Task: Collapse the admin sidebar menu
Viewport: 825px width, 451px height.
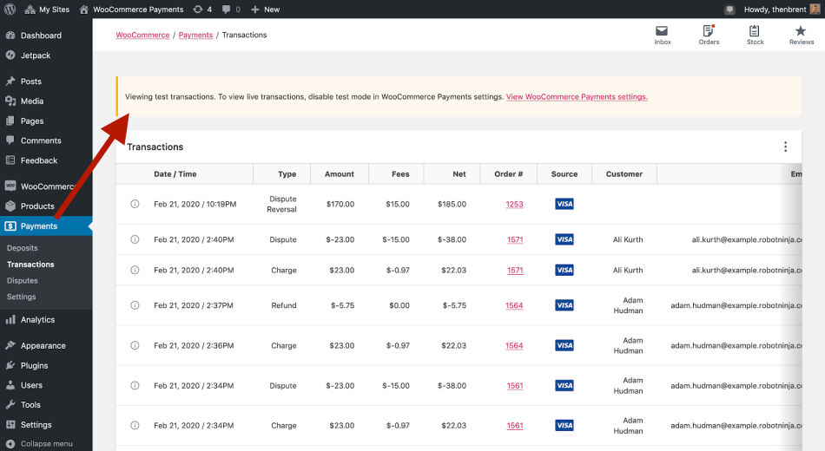Action: click(39, 443)
